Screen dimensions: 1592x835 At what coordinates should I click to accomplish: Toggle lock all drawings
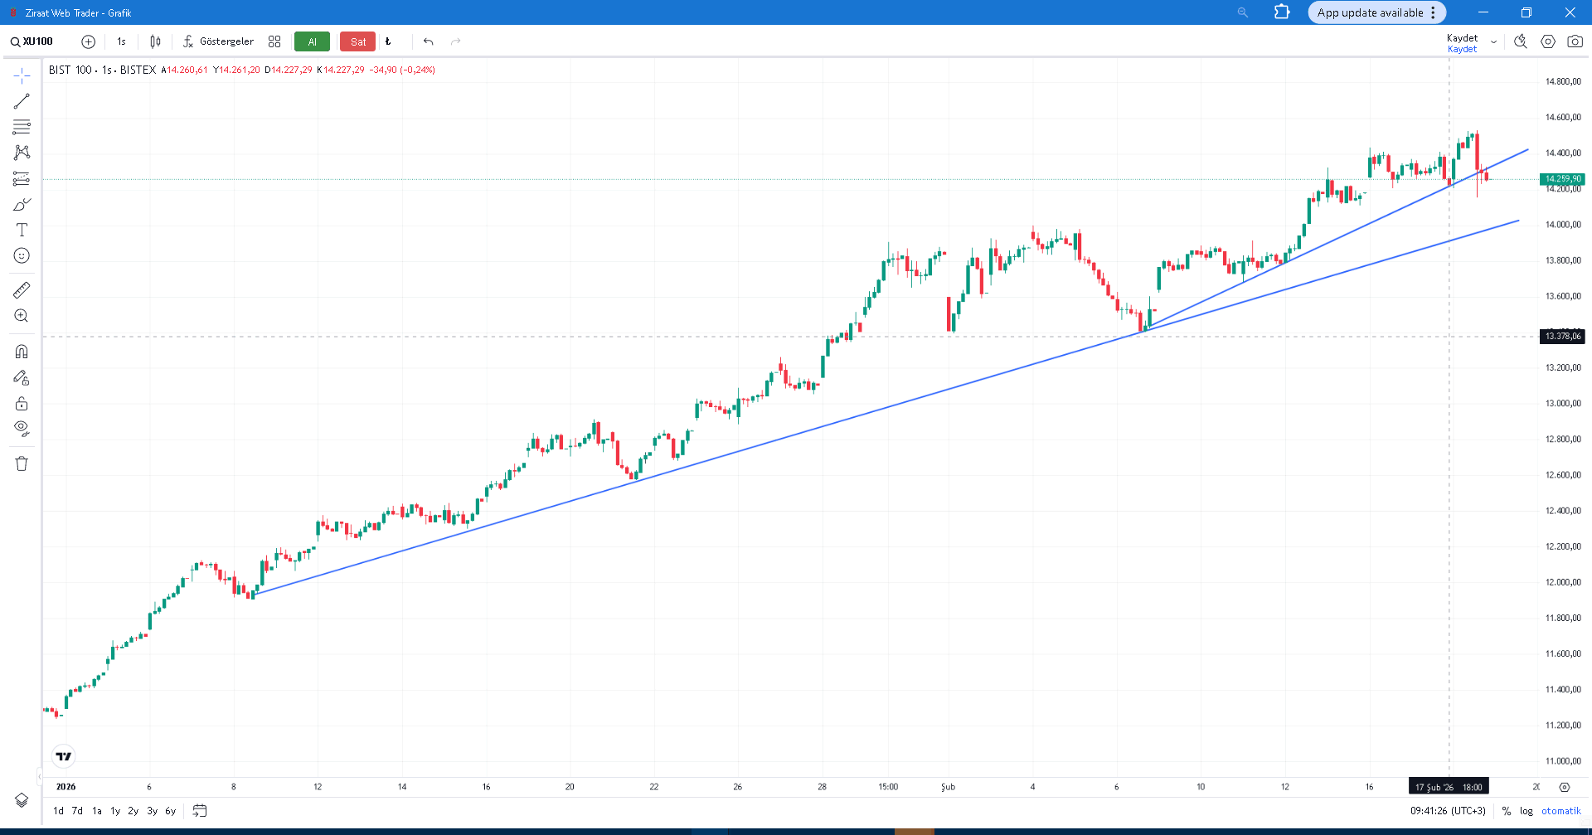tap(22, 404)
